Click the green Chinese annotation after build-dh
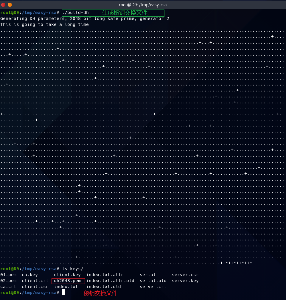 tap(125, 13)
